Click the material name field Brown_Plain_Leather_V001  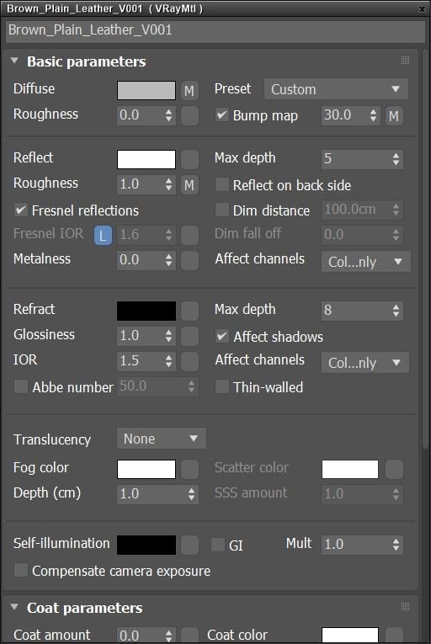(215, 31)
